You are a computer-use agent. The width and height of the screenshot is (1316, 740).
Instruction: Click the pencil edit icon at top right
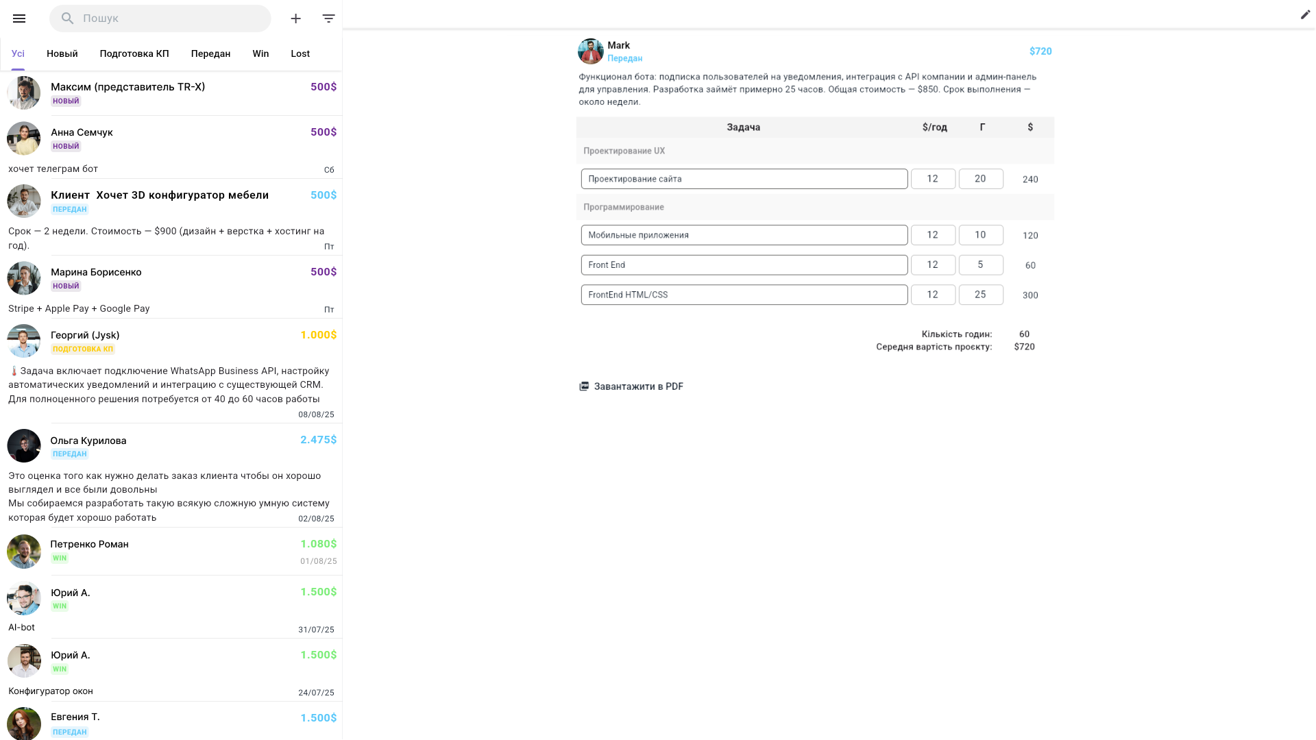pos(1306,14)
